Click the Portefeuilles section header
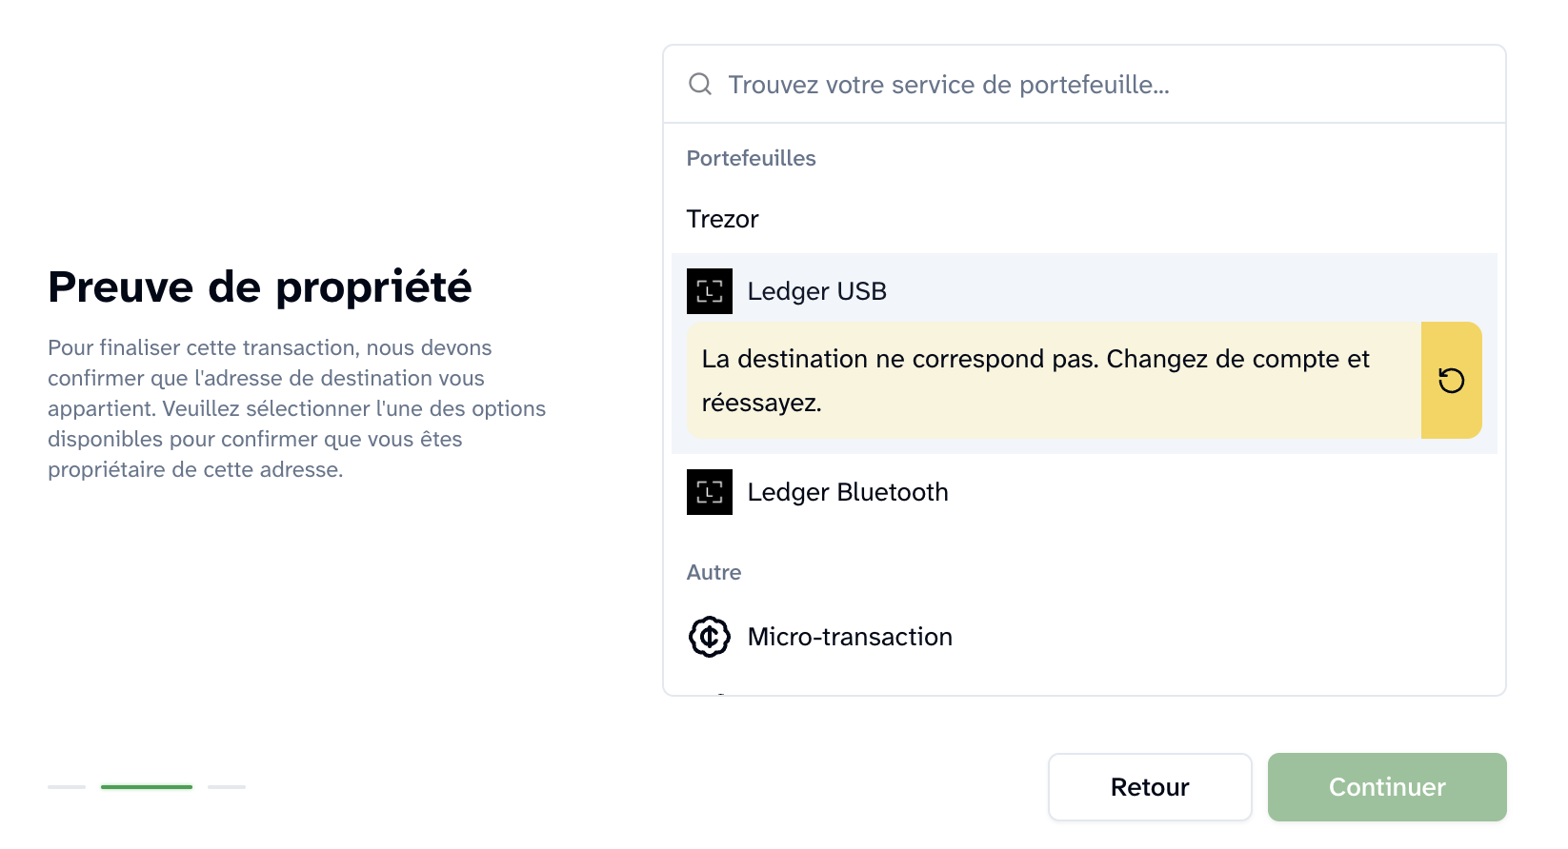 click(751, 158)
